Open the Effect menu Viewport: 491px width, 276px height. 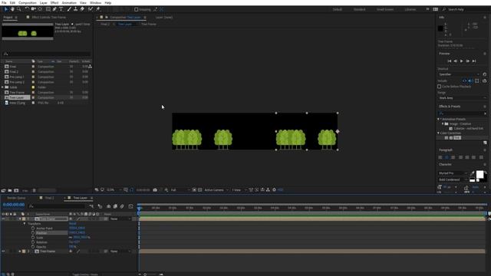(x=54, y=2)
